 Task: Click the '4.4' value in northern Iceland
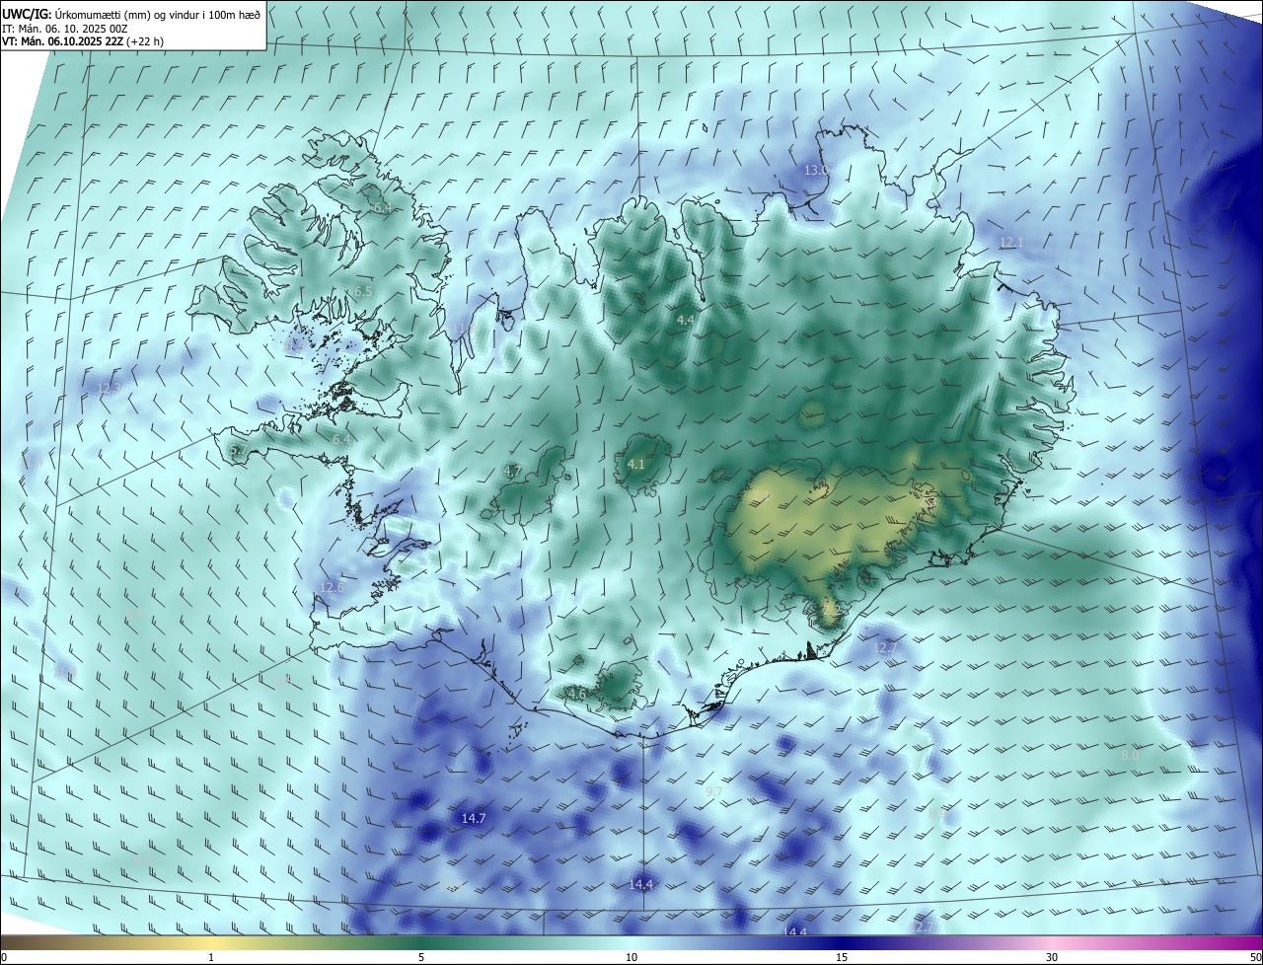coord(685,321)
